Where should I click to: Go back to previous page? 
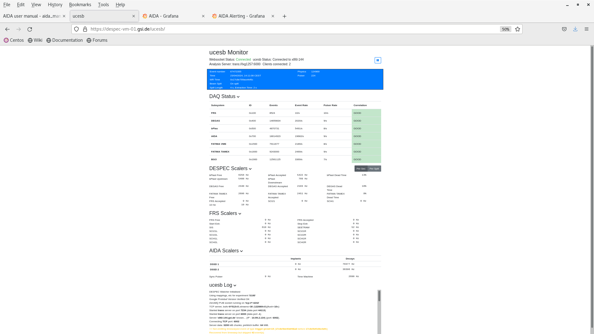7,29
